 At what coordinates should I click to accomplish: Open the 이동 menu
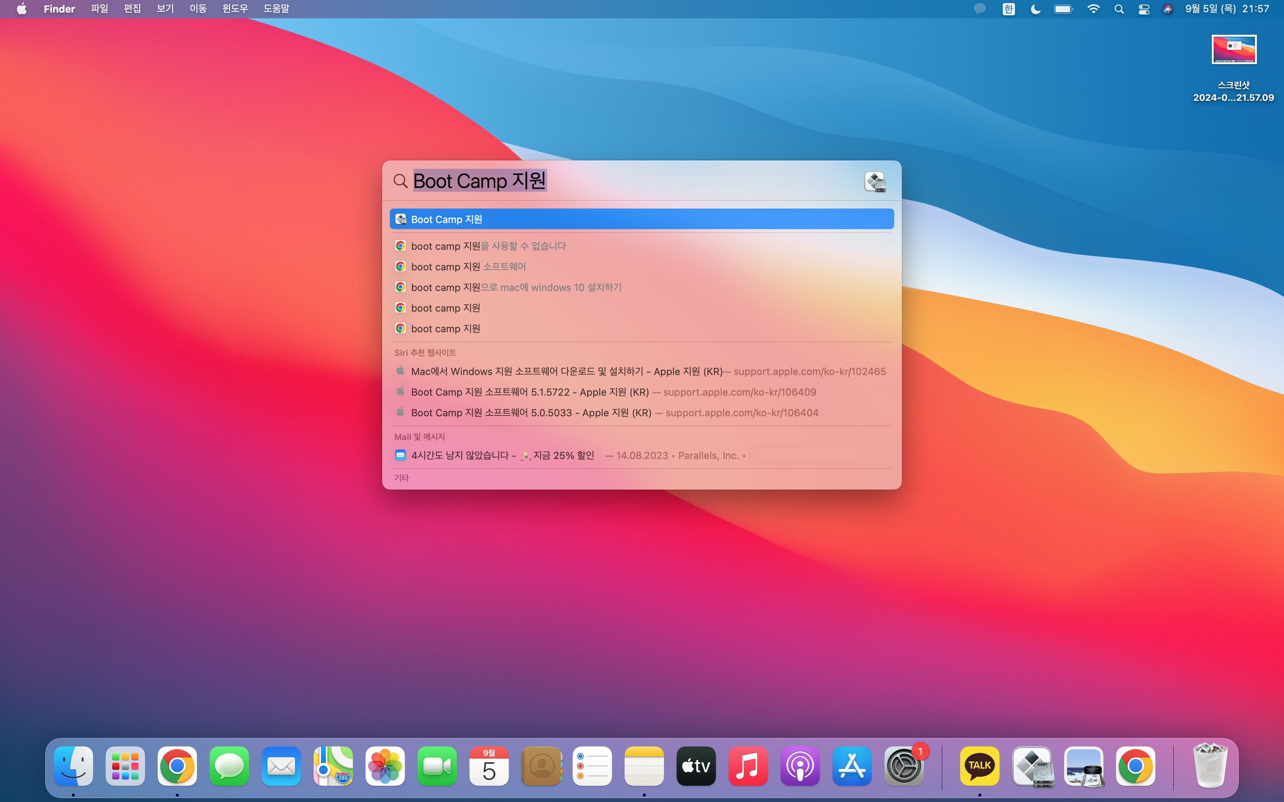click(198, 9)
